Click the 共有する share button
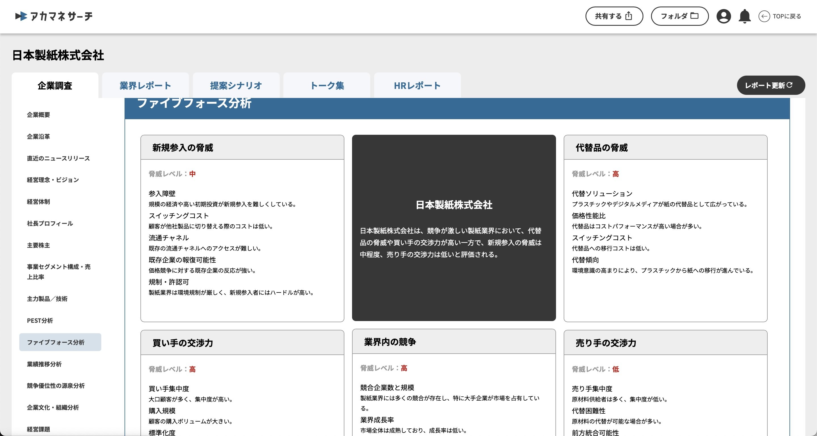This screenshot has height=436, width=817. [614, 16]
